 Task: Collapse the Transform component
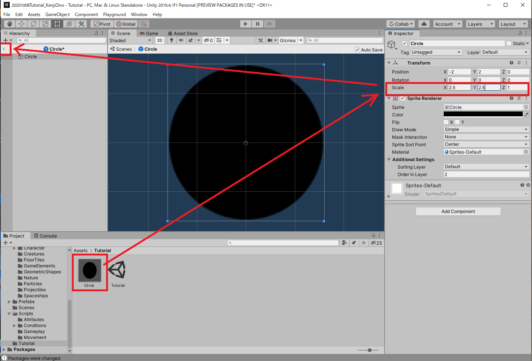389,63
